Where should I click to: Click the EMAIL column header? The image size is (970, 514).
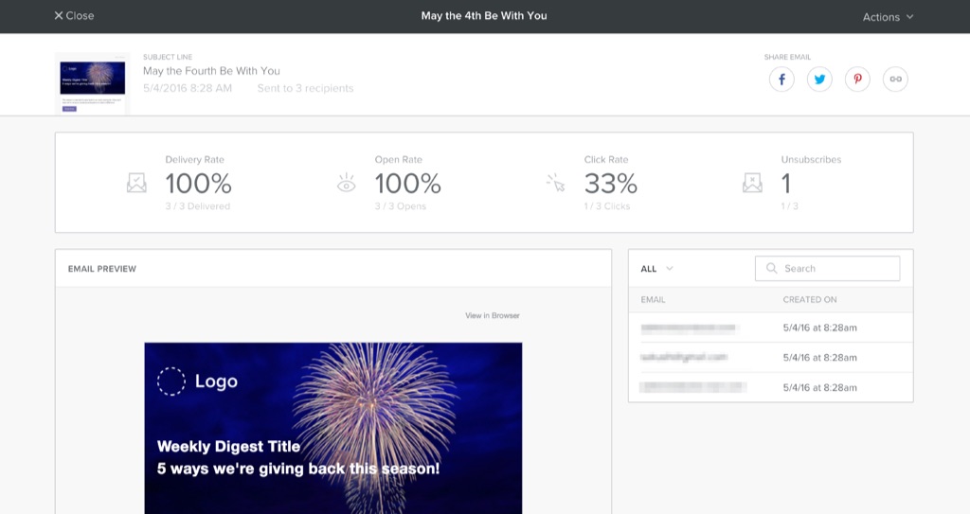[x=654, y=299]
